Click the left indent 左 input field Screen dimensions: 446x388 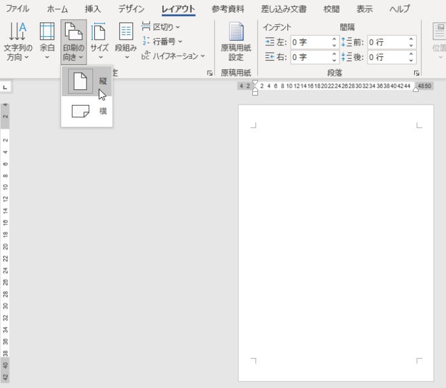[310, 42]
